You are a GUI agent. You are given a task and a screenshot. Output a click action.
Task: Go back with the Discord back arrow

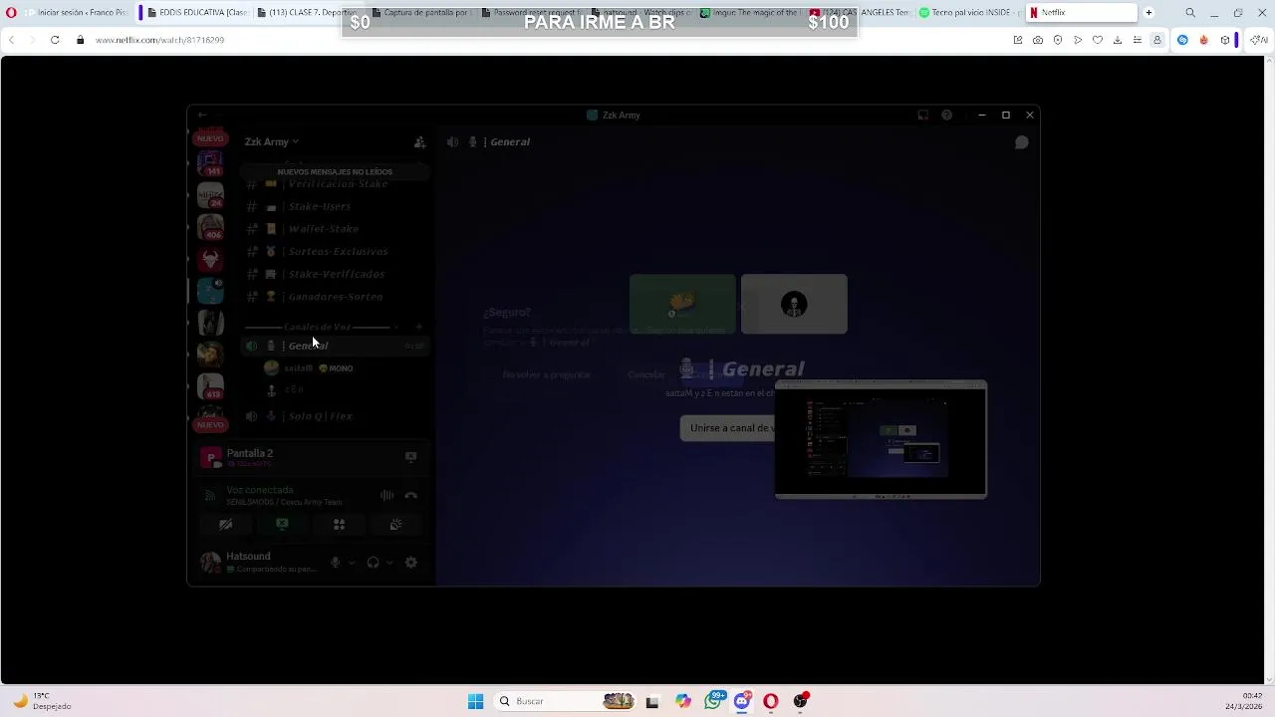[x=202, y=116]
